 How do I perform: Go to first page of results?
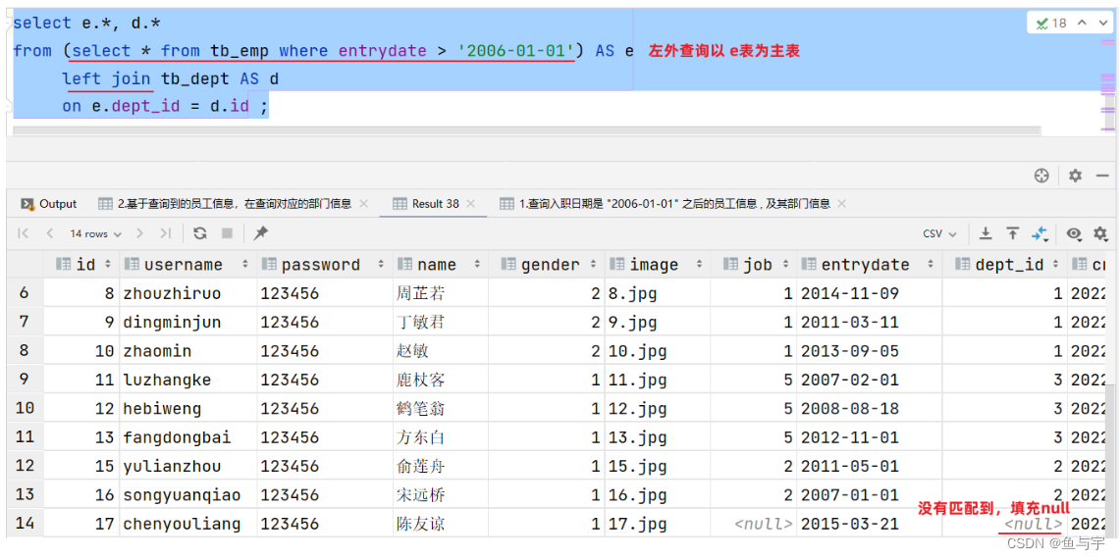click(23, 233)
